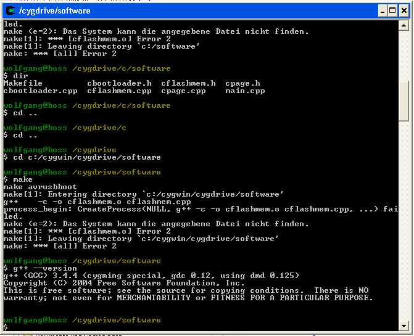
Task: Click the 'Copyright (C) 2004 Free Software Foundation' line
Action: (124, 283)
